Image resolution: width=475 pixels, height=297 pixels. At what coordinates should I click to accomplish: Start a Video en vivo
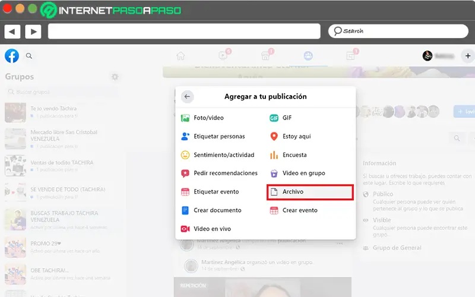(x=205, y=229)
